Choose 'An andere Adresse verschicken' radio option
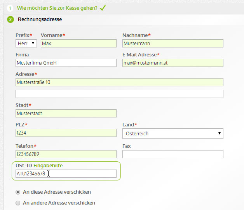 click(x=18, y=203)
